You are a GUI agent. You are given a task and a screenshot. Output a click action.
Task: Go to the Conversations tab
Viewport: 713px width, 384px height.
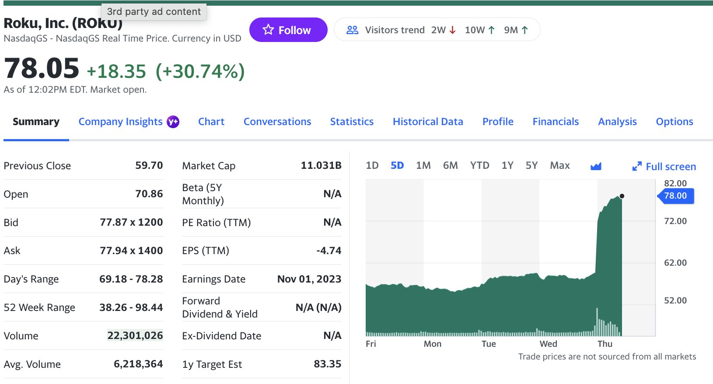(x=277, y=122)
